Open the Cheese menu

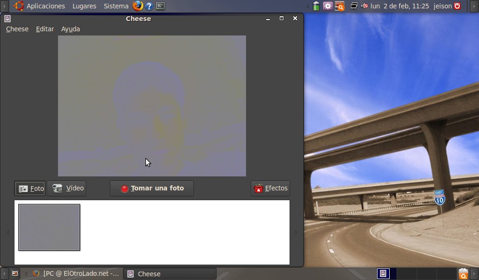(x=17, y=29)
